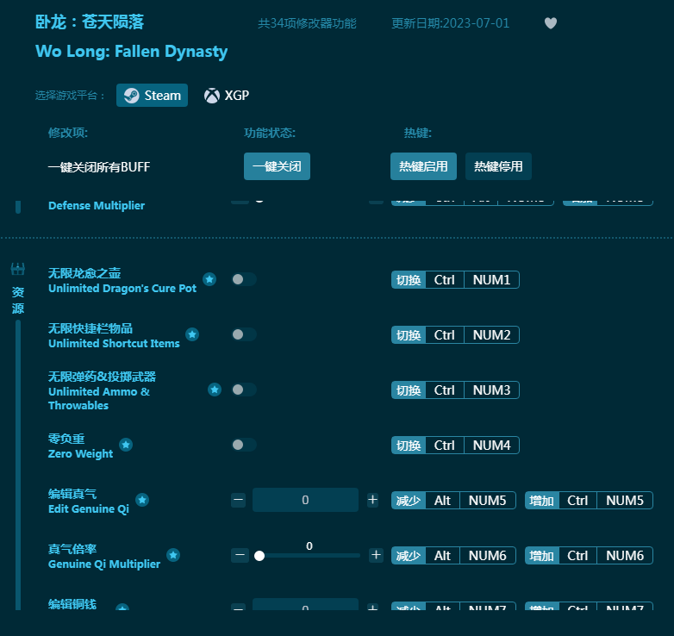Click the 热键启用 hotkey enable button

[x=423, y=166]
